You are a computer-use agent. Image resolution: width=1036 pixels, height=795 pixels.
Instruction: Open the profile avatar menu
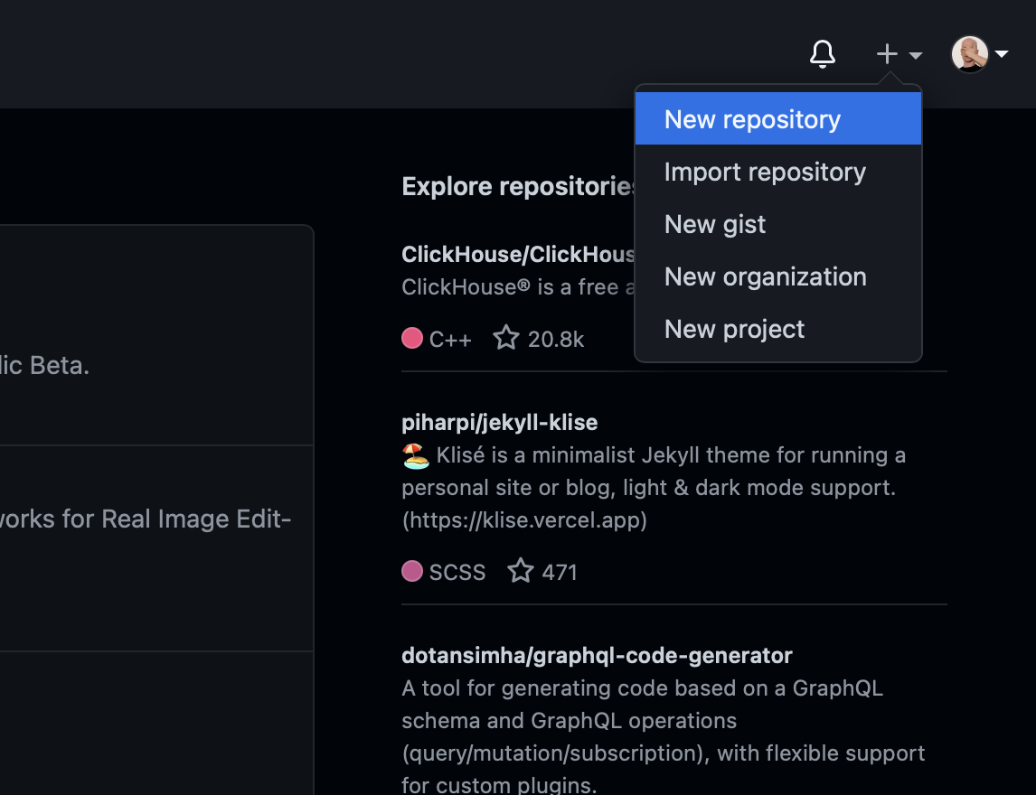[969, 54]
